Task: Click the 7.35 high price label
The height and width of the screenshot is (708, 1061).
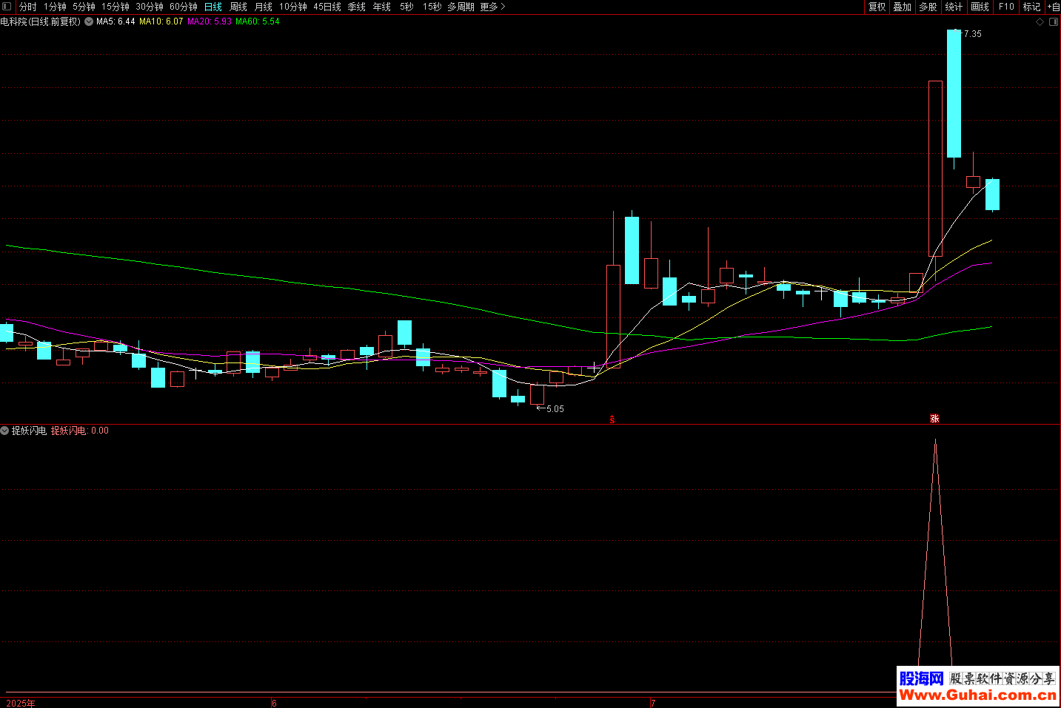Action: pyautogui.click(x=973, y=34)
